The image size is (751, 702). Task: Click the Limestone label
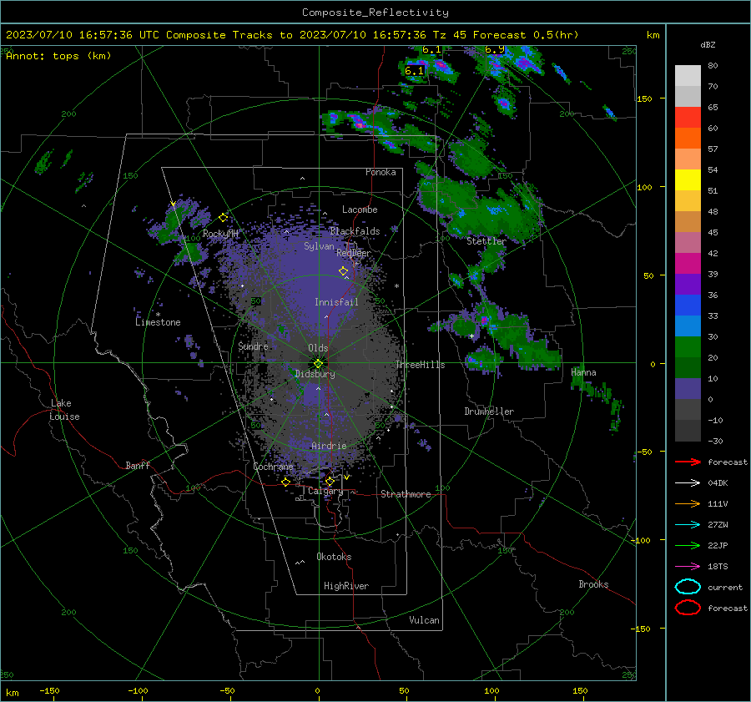pos(158,322)
